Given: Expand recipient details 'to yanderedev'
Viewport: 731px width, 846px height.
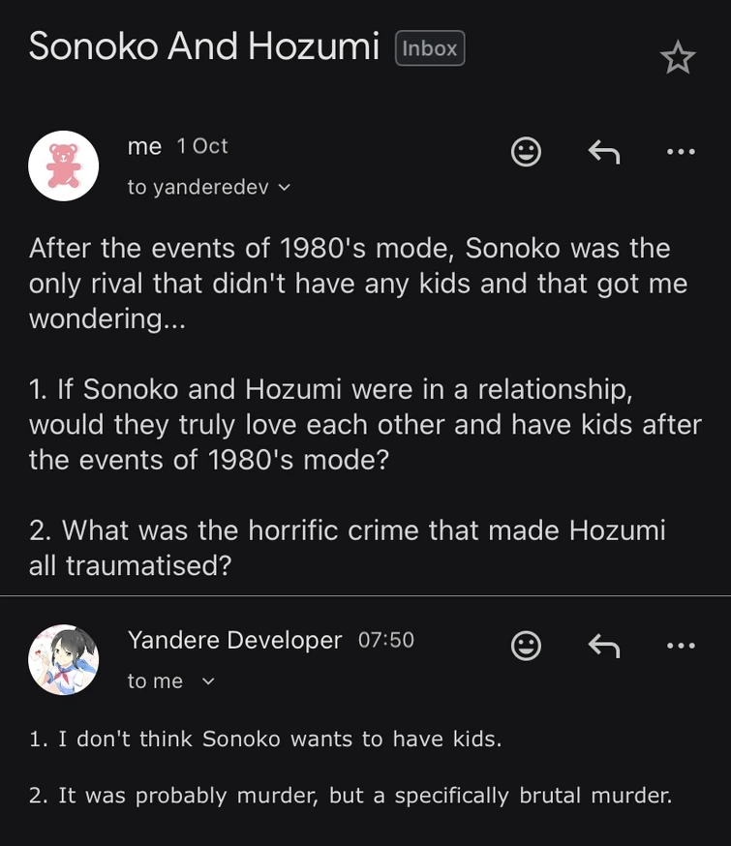Looking at the screenshot, I should (284, 188).
